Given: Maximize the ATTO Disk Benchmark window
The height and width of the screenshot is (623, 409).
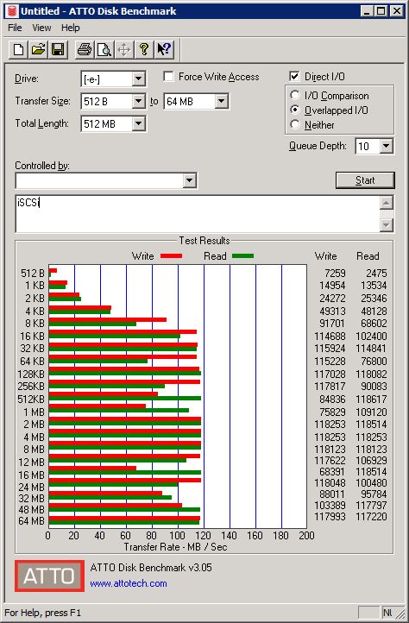Looking at the screenshot, I should 381,10.
